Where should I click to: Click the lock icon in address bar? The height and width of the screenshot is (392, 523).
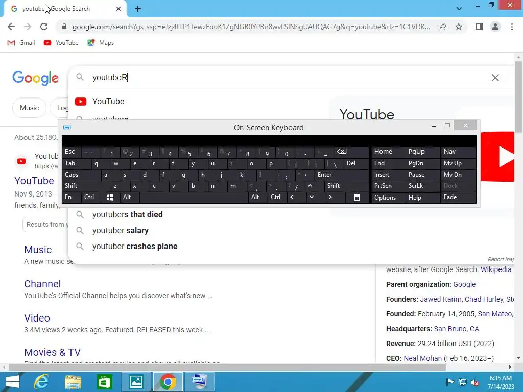pos(64,27)
